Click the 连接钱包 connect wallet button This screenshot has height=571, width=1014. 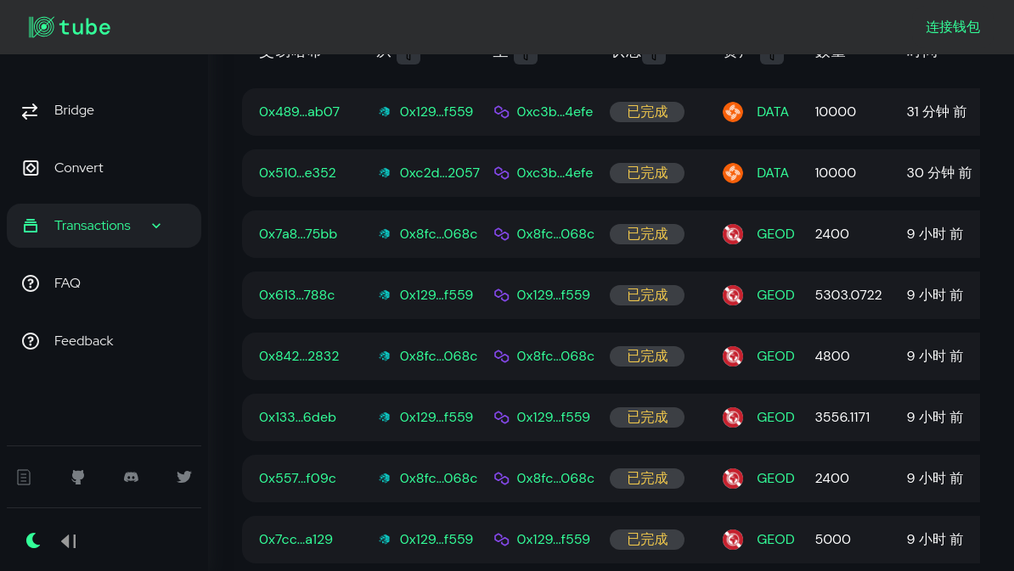pos(952,27)
